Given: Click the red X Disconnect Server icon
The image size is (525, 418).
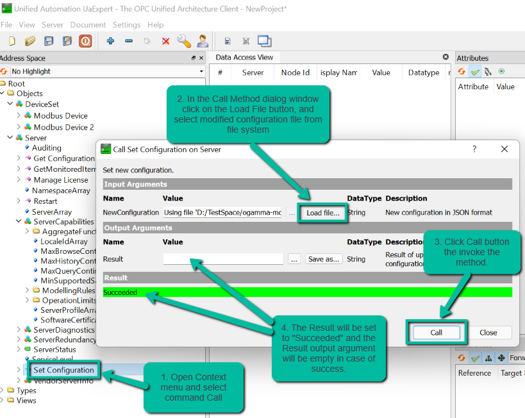Looking at the screenshot, I should click(165, 41).
